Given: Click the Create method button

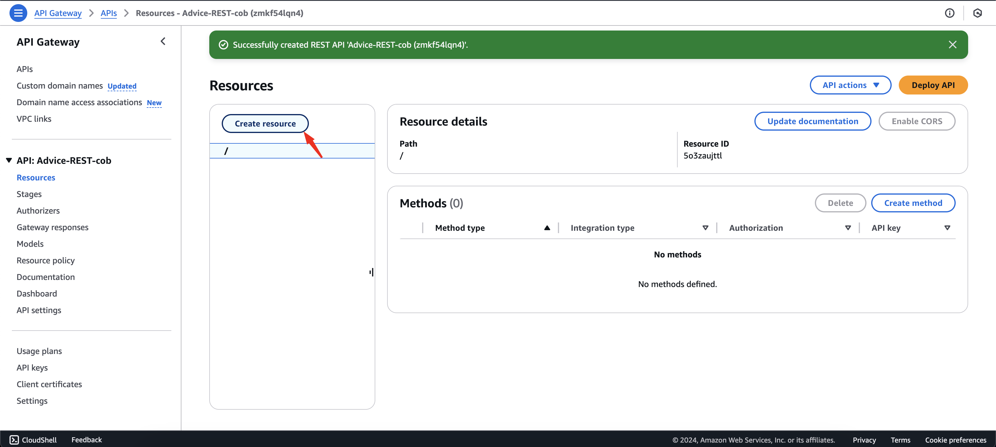Looking at the screenshot, I should pyautogui.click(x=913, y=203).
